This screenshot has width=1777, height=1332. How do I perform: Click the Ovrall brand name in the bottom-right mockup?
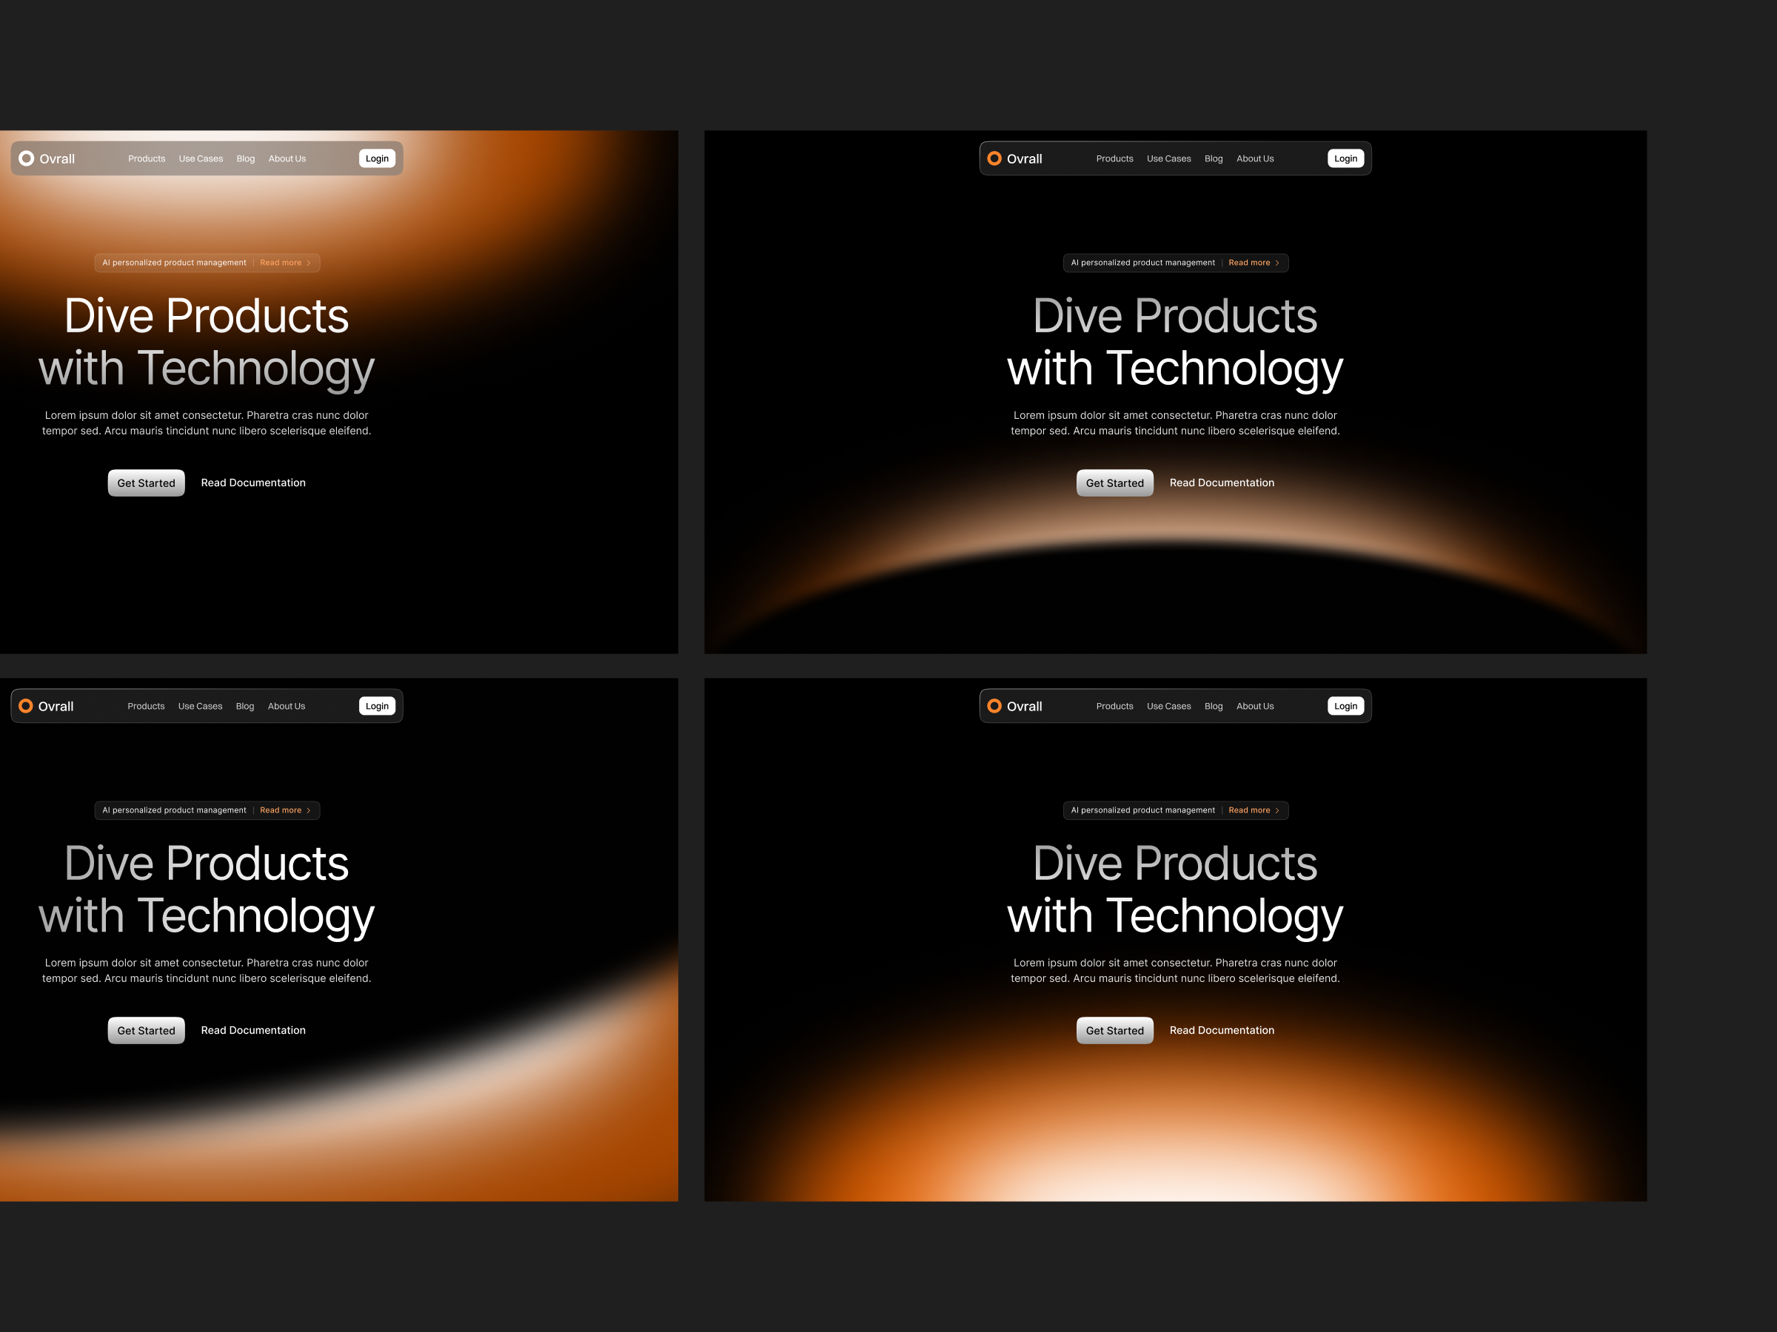[x=1024, y=707]
